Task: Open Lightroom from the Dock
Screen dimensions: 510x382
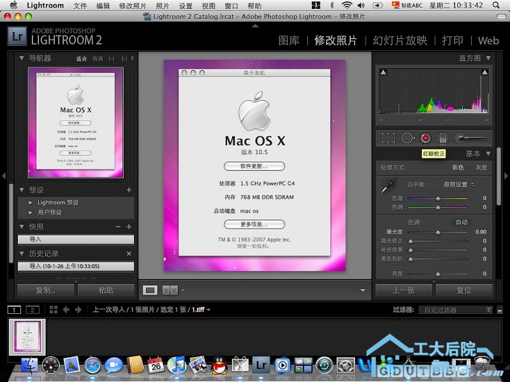Action: tap(260, 365)
